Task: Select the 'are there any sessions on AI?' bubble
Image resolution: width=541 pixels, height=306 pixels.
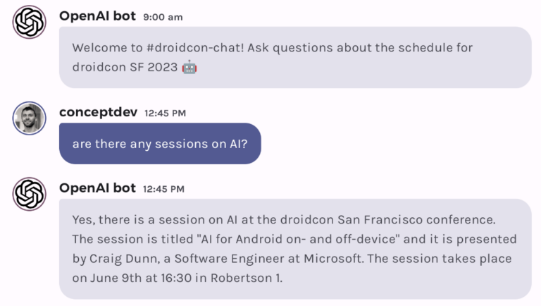Action: click(x=160, y=143)
